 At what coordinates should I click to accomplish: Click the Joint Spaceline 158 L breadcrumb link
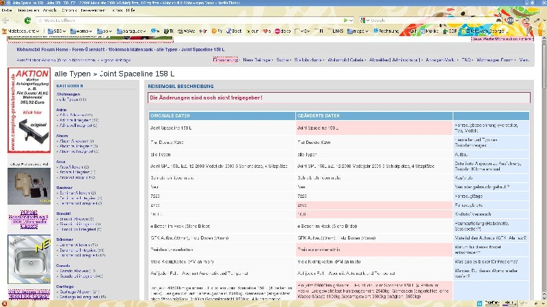pyautogui.click(x=202, y=49)
